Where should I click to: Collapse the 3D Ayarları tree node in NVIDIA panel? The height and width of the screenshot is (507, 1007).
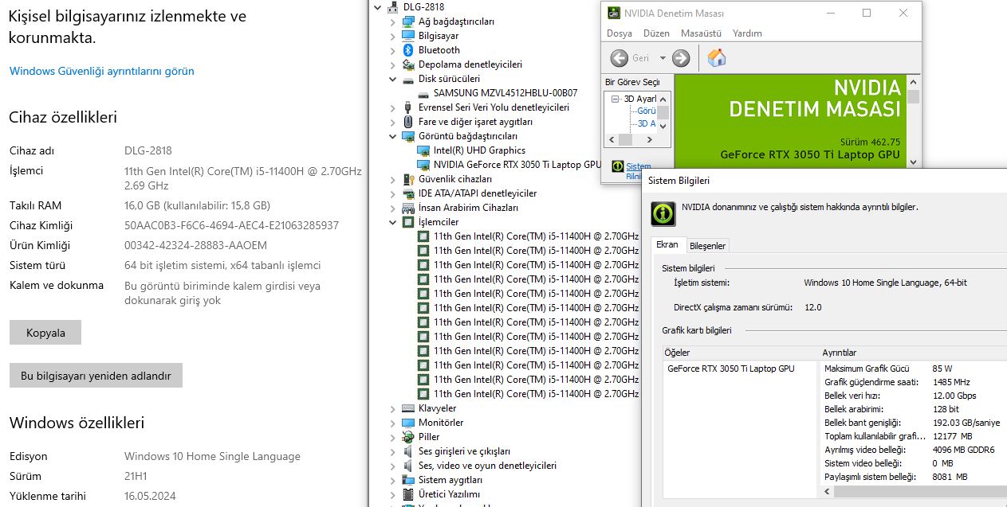[616, 99]
